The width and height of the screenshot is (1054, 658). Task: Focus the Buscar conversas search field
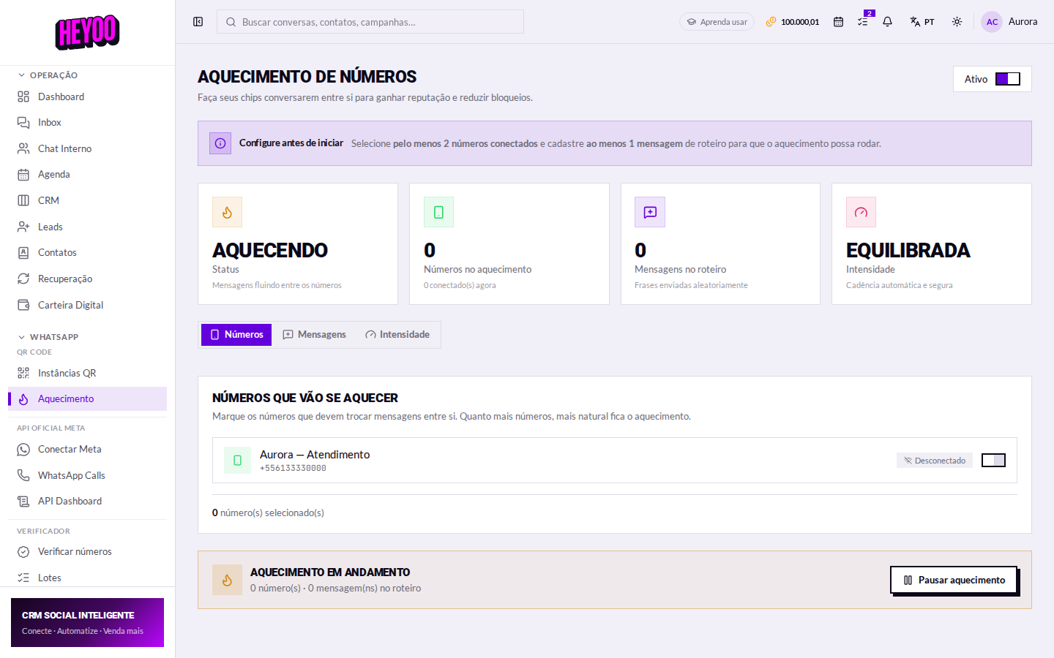click(x=370, y=22)
